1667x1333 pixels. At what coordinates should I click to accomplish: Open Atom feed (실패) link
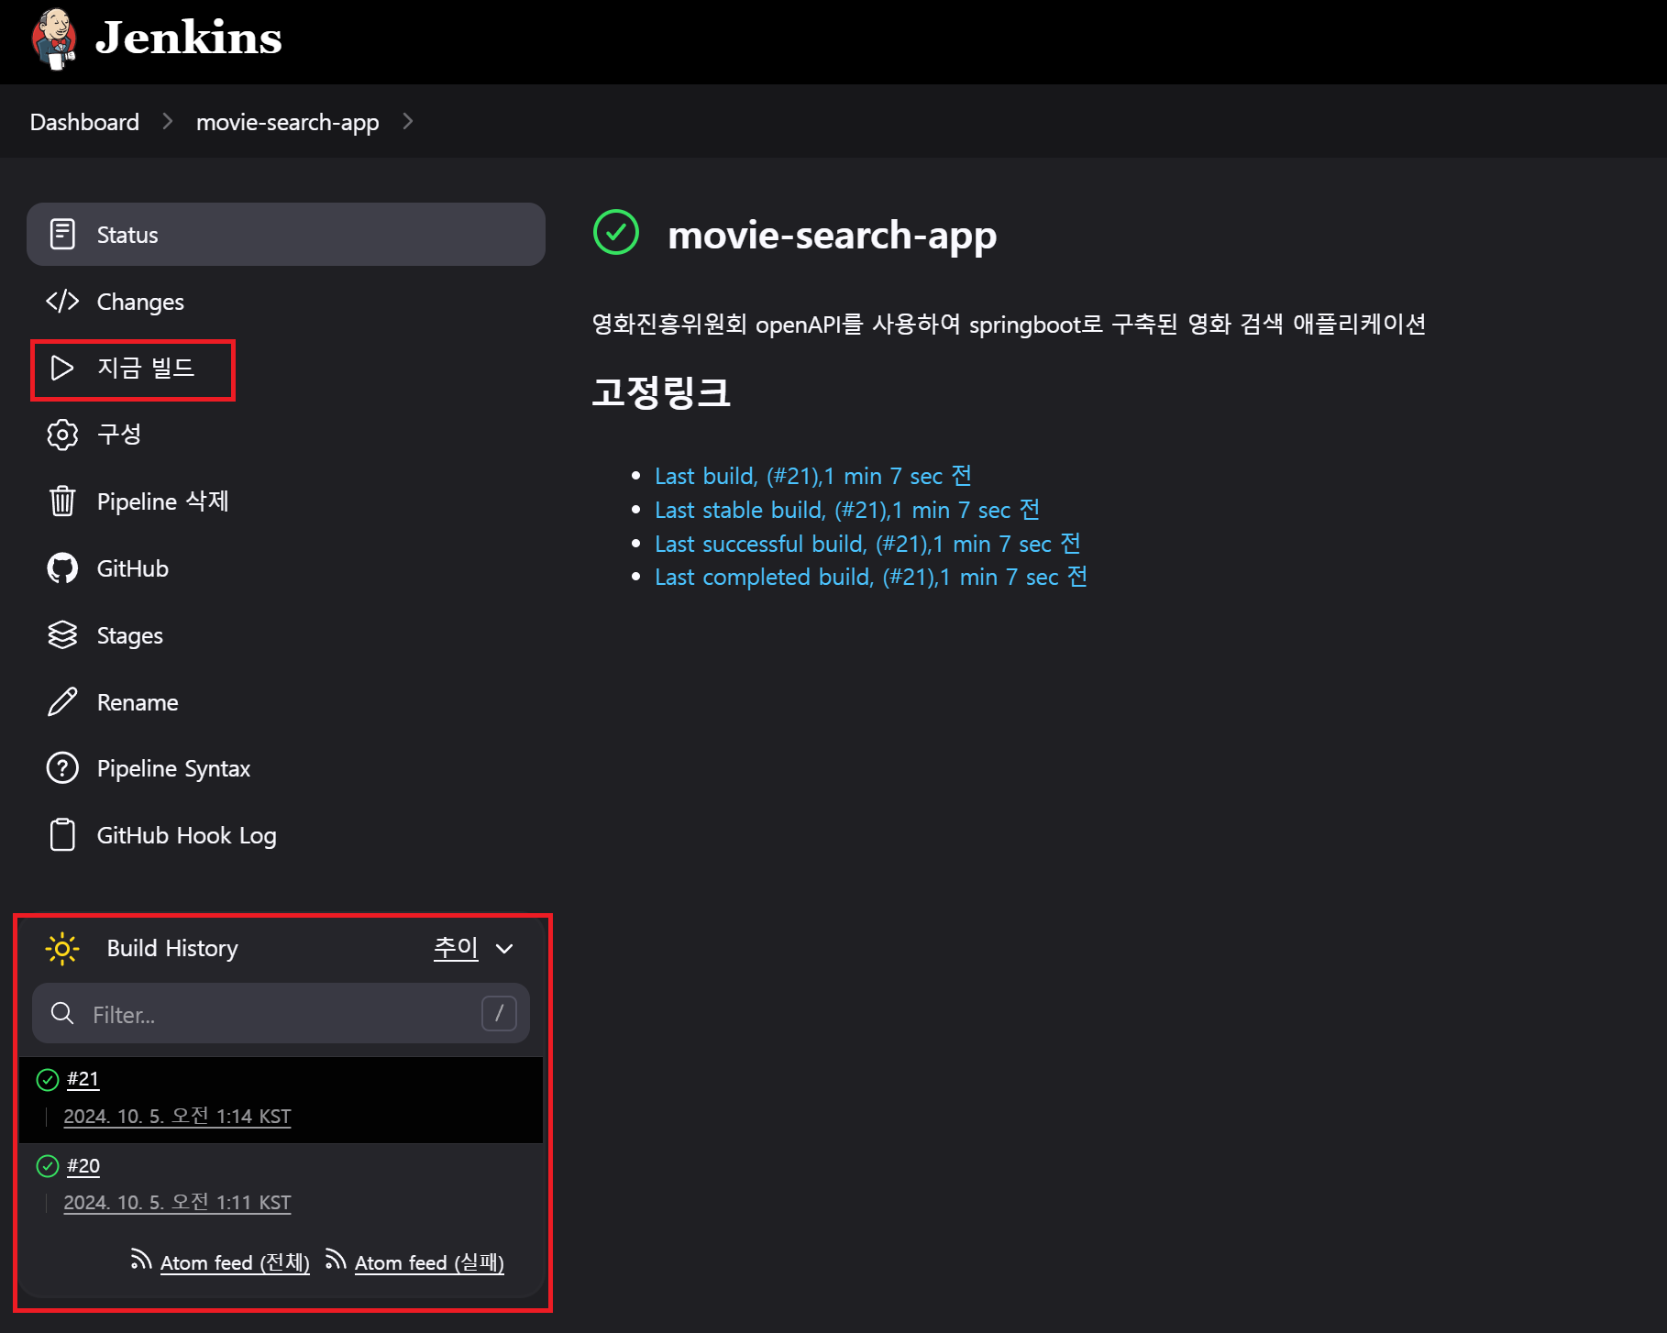pyautogui.click(x=429, y=1262)
